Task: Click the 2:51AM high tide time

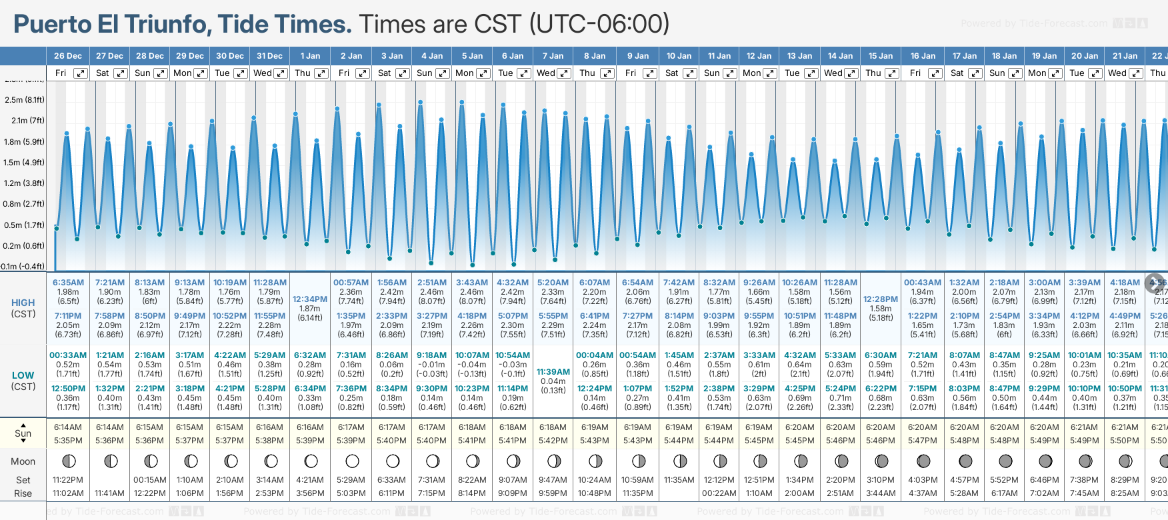Action: pos(431,283)
